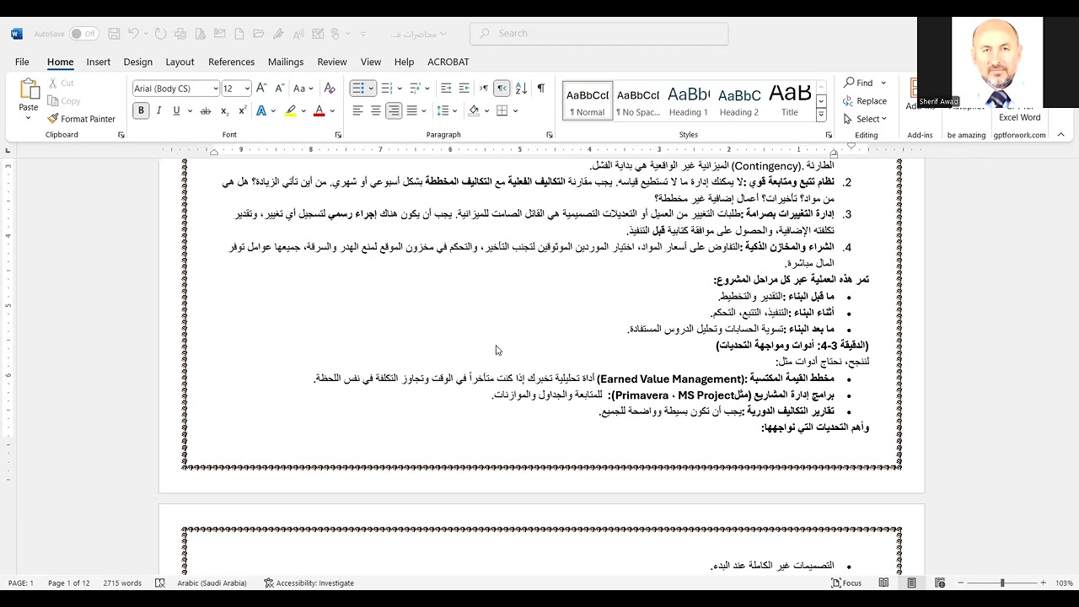Expand font color dropdown arrow

(x=332, y=110)
